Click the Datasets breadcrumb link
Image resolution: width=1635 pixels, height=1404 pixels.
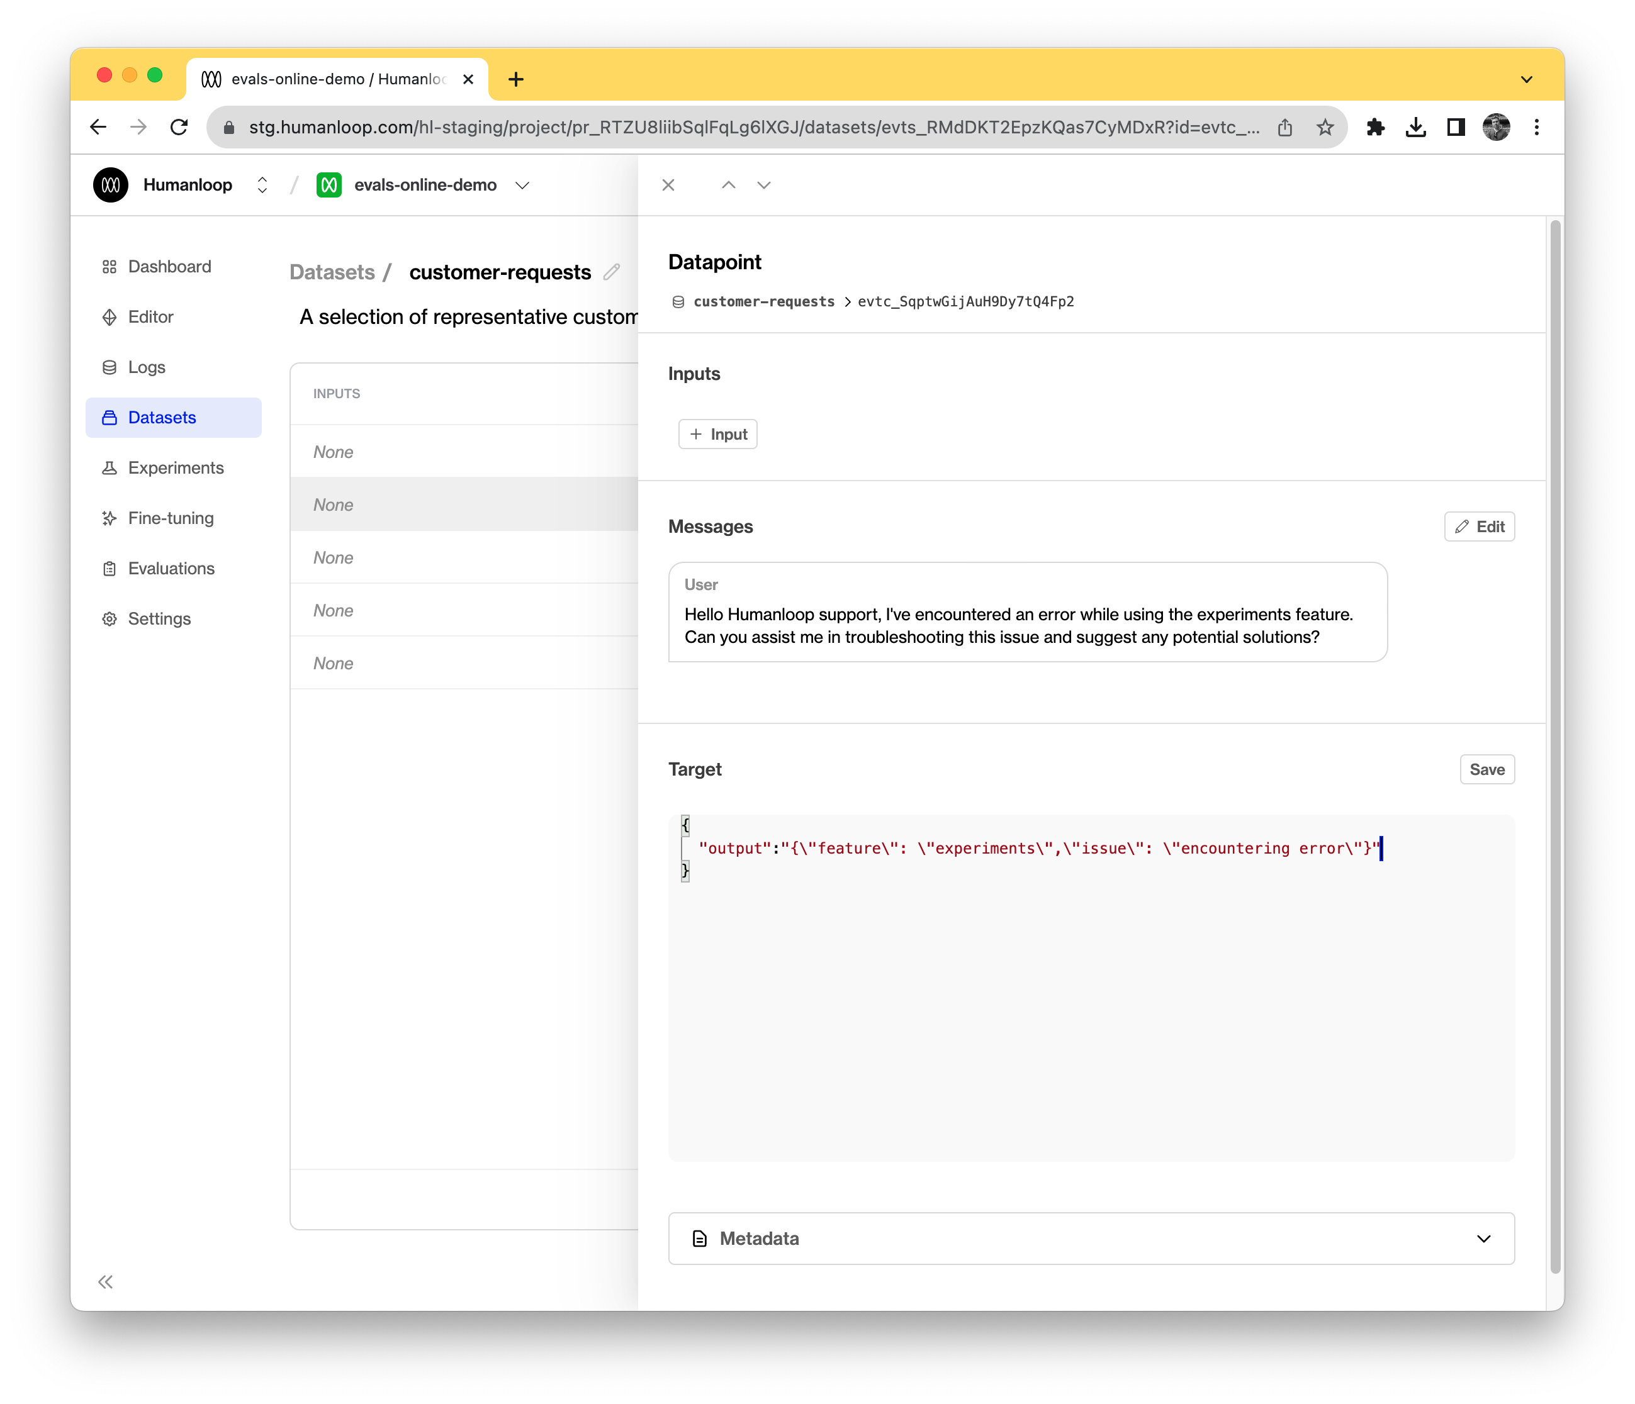pyautogui.click(x=332, y=272)
